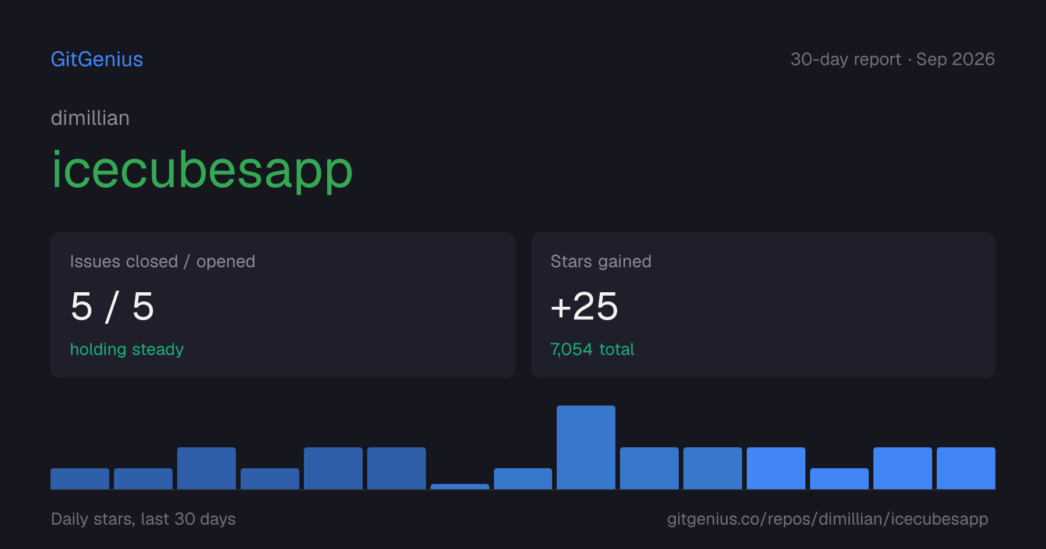Select the tallest bar in the stars chart
This screenshot has width=1046, height=549.
point(586,447)
